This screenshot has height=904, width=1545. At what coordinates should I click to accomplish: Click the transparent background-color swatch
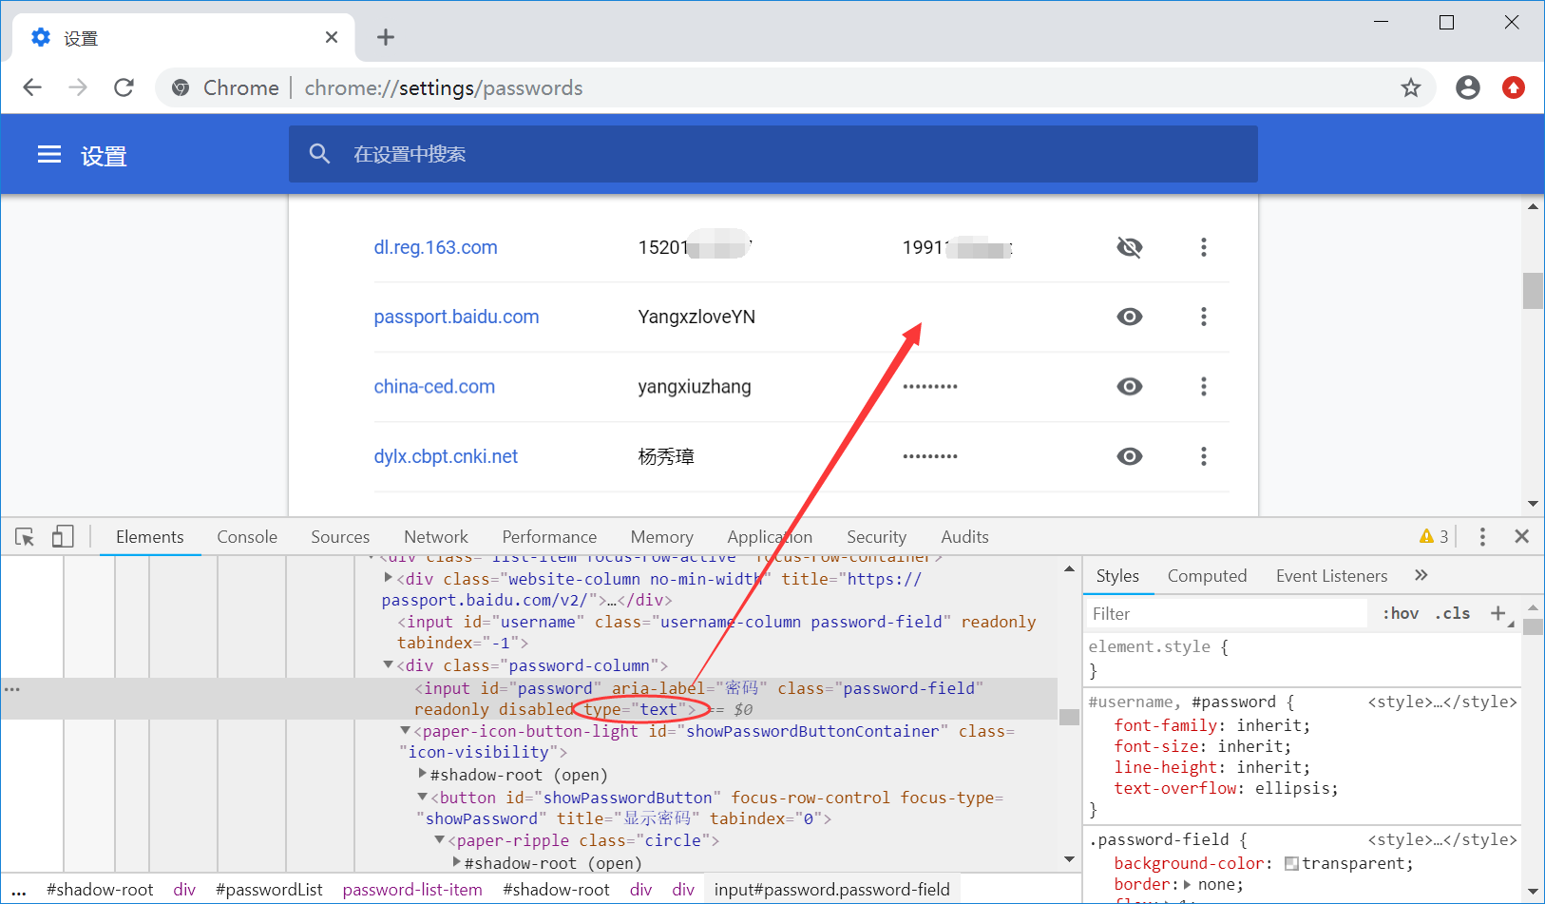[1291, 863]
